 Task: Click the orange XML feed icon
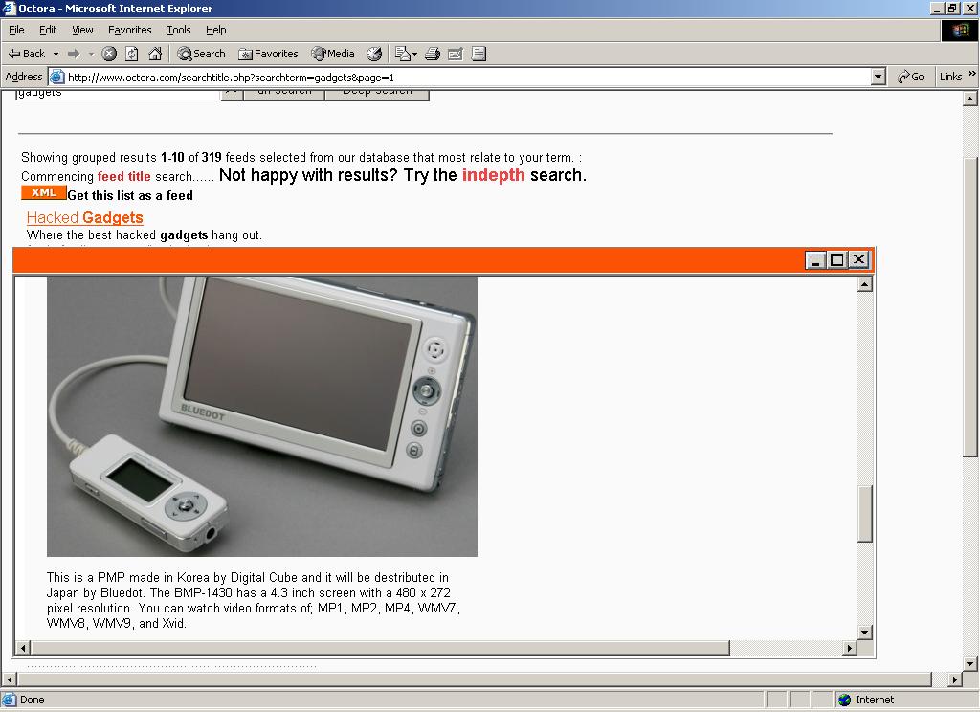[43, 192]
